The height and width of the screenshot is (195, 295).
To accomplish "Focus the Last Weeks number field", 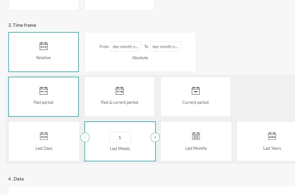I will click(x=120, y=137).
